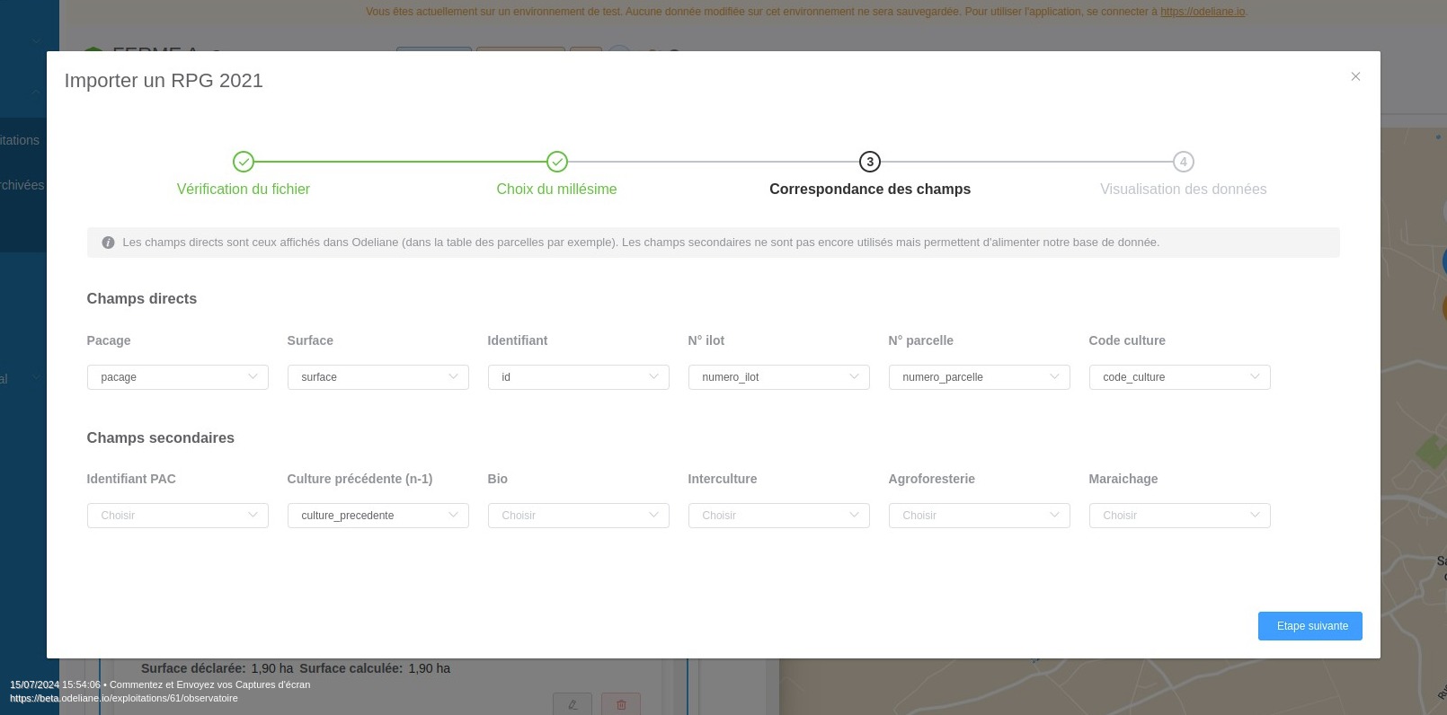Click the Identifiant PAC field label
This screenshot has height=715, width=1447.
click(x=131, y=479)
